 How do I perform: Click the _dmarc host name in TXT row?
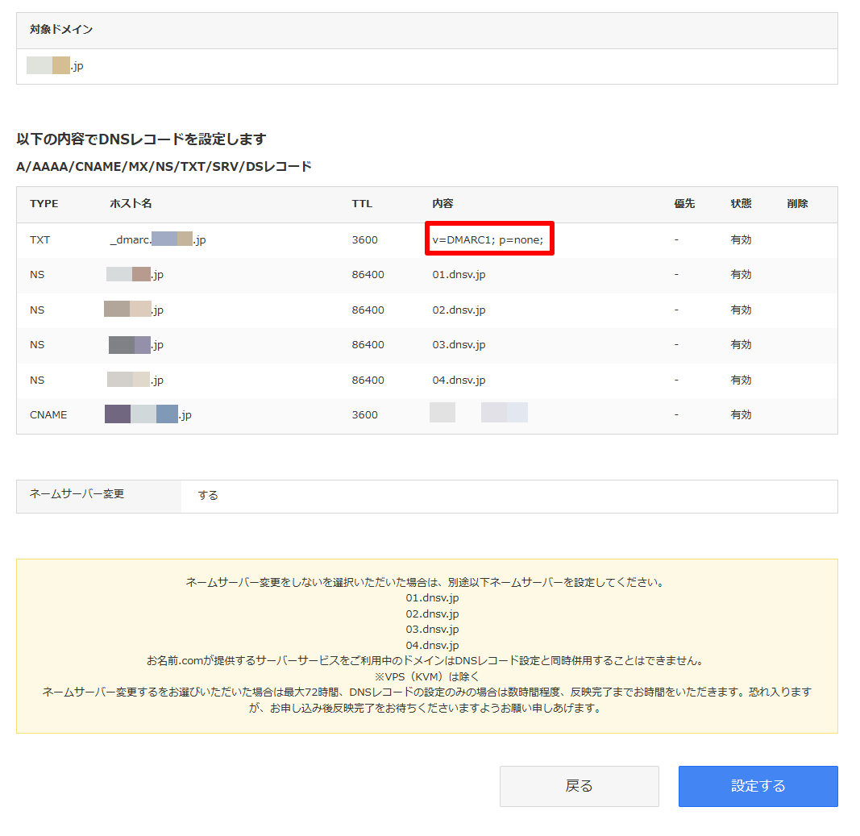[x=157, y=239]
